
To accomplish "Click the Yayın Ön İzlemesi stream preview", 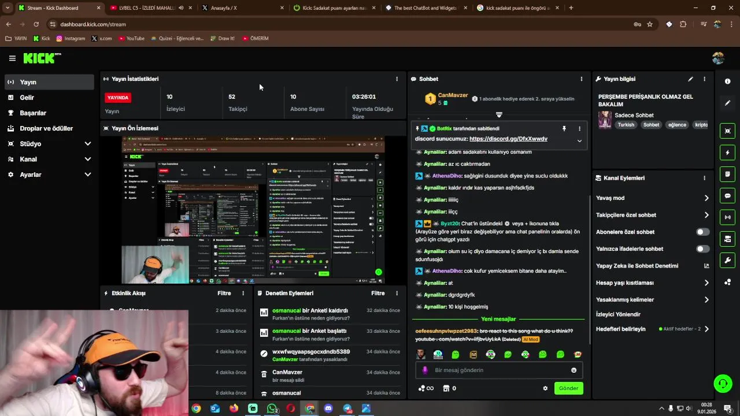I will (x=253, y=210).
